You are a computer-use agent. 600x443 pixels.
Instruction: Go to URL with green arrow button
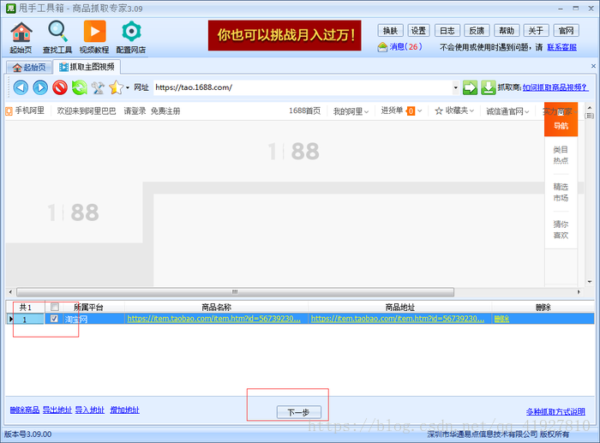470,87
